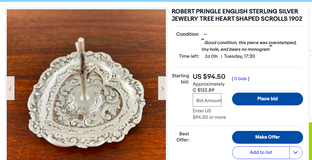
Task: Click the seller's condition description quote
Action: click(x=249, y=46)
